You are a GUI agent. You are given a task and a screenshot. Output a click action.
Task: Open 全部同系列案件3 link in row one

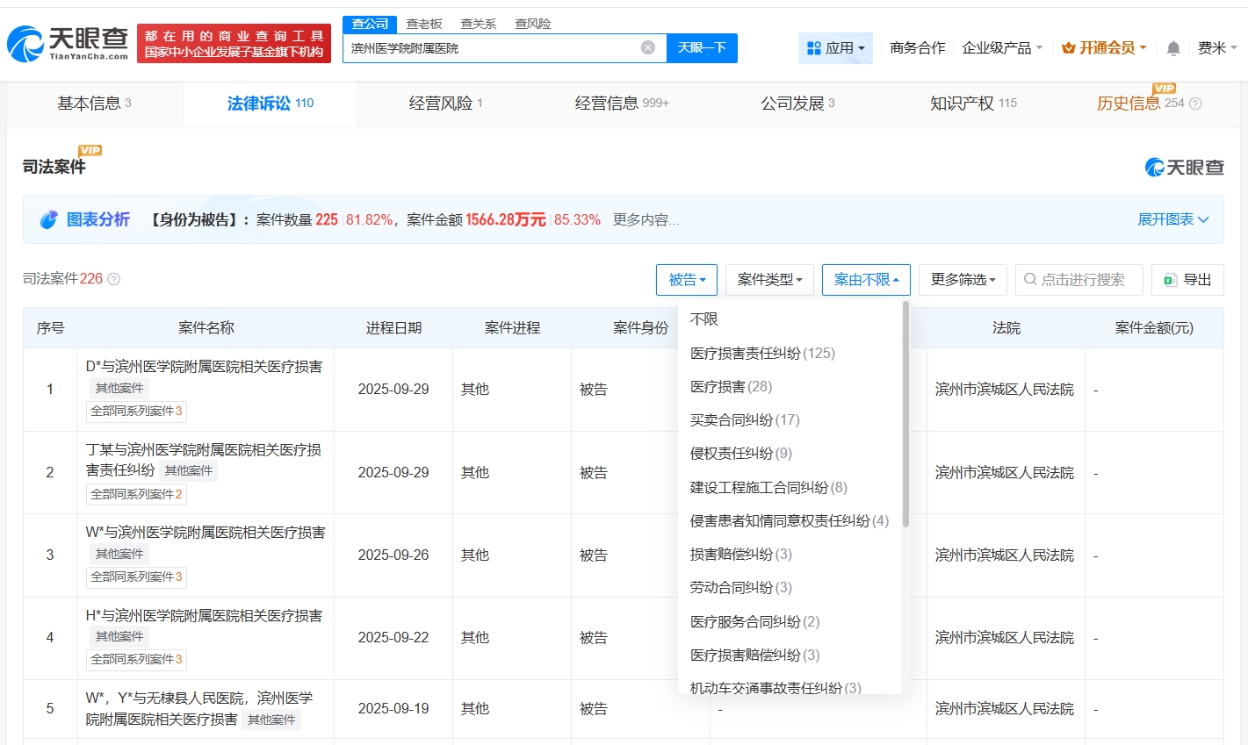[136, 411]
